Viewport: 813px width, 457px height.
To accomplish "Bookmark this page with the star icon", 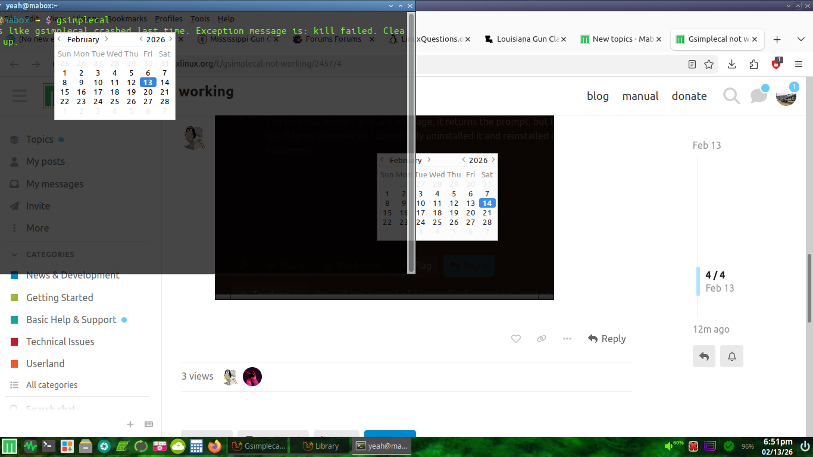I will pyautogui.click(x=709, y=64).
